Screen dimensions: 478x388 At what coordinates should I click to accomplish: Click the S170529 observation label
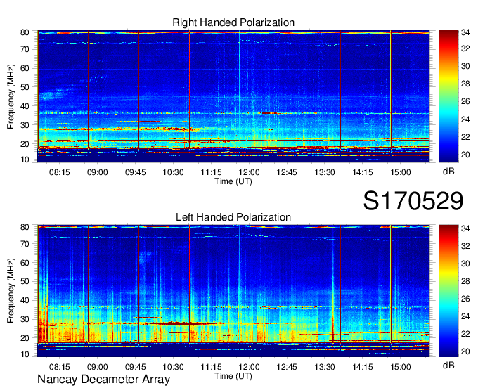click(x=413, y=201)
